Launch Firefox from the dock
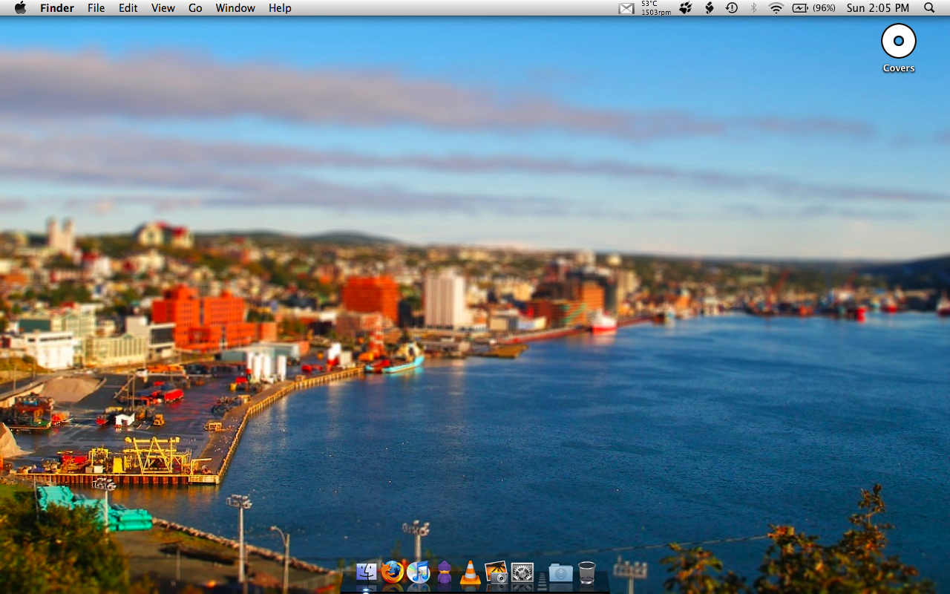The width and height of the screenshot is (950, 594). (x=393, y=572)
